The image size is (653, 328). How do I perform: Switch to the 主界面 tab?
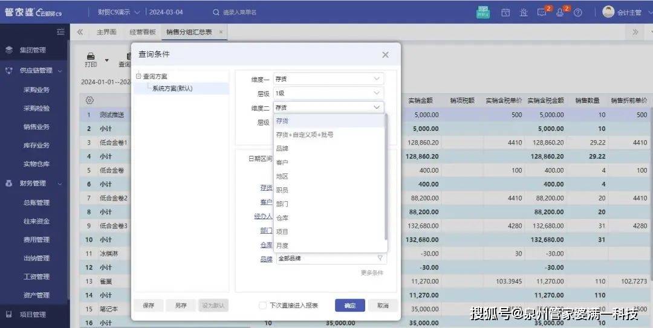(x=106, y=31)
